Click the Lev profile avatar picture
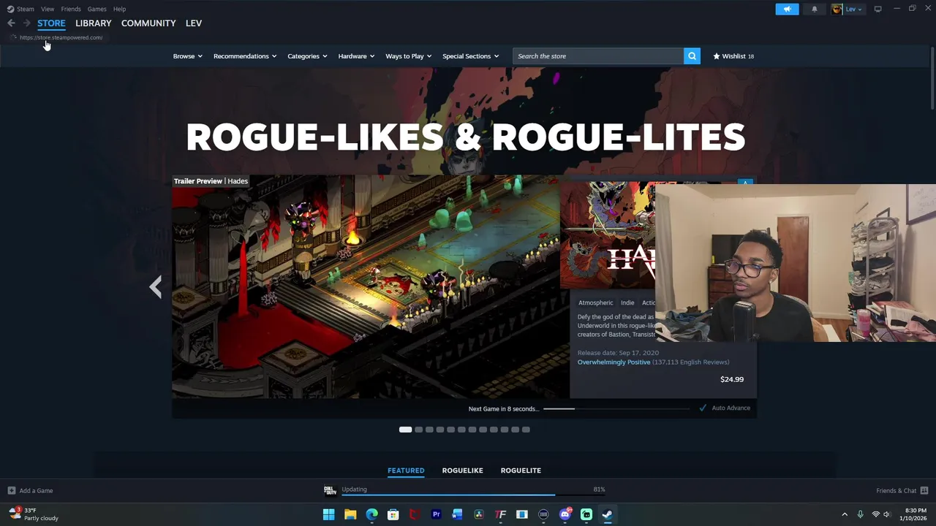Viewport: 936px width, 526px height. coord(837,9)
